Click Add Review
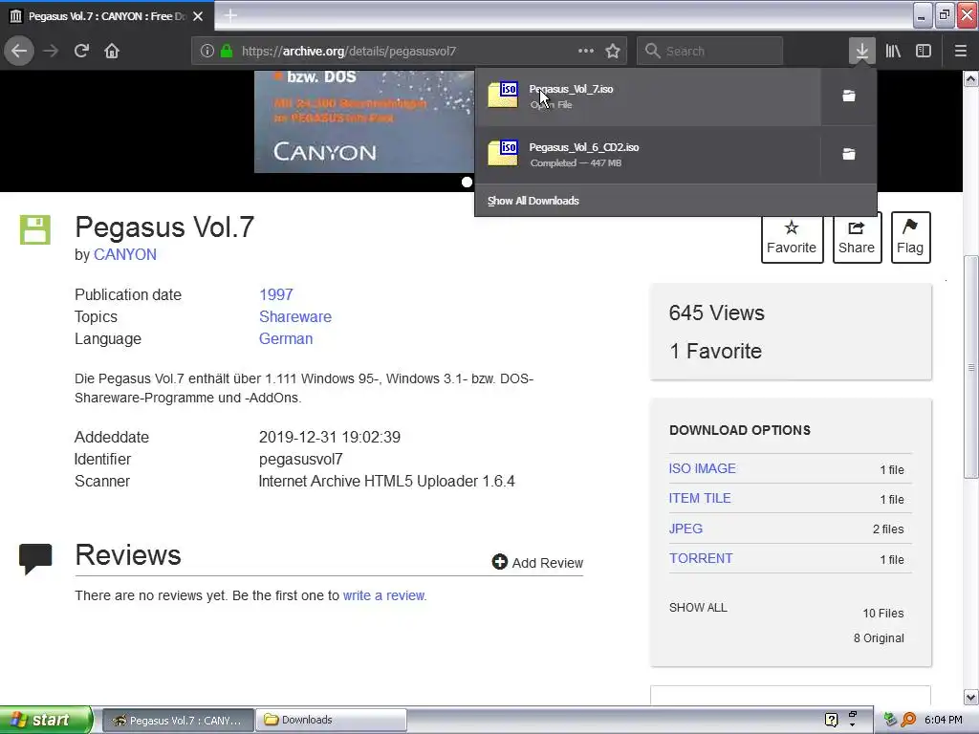The image size is (979, 734). tap(537, 562)
